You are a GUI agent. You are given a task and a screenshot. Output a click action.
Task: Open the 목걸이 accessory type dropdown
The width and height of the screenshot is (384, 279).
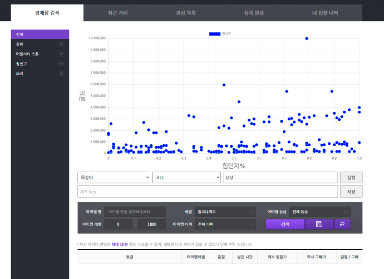[114, 177]
